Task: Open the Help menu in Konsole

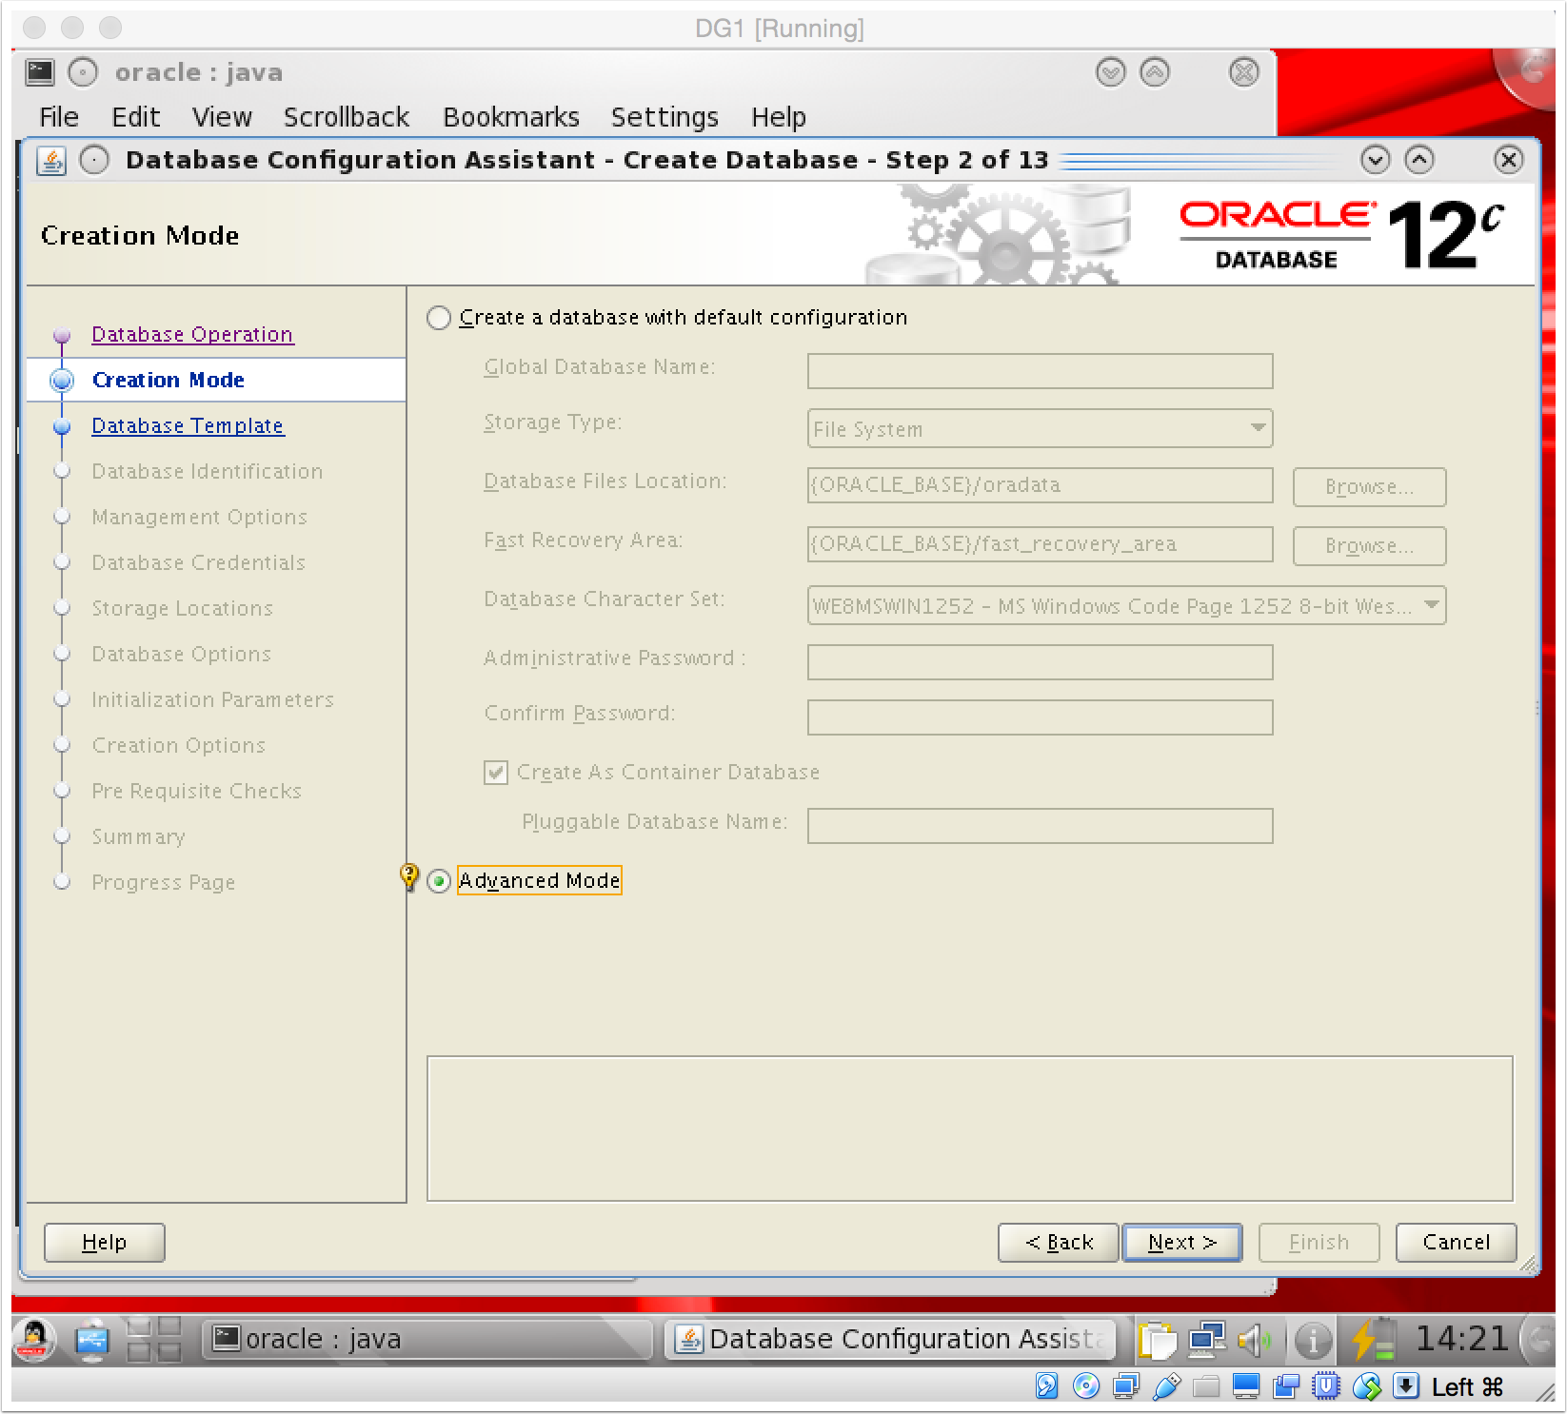Action: tap(779, 117)
